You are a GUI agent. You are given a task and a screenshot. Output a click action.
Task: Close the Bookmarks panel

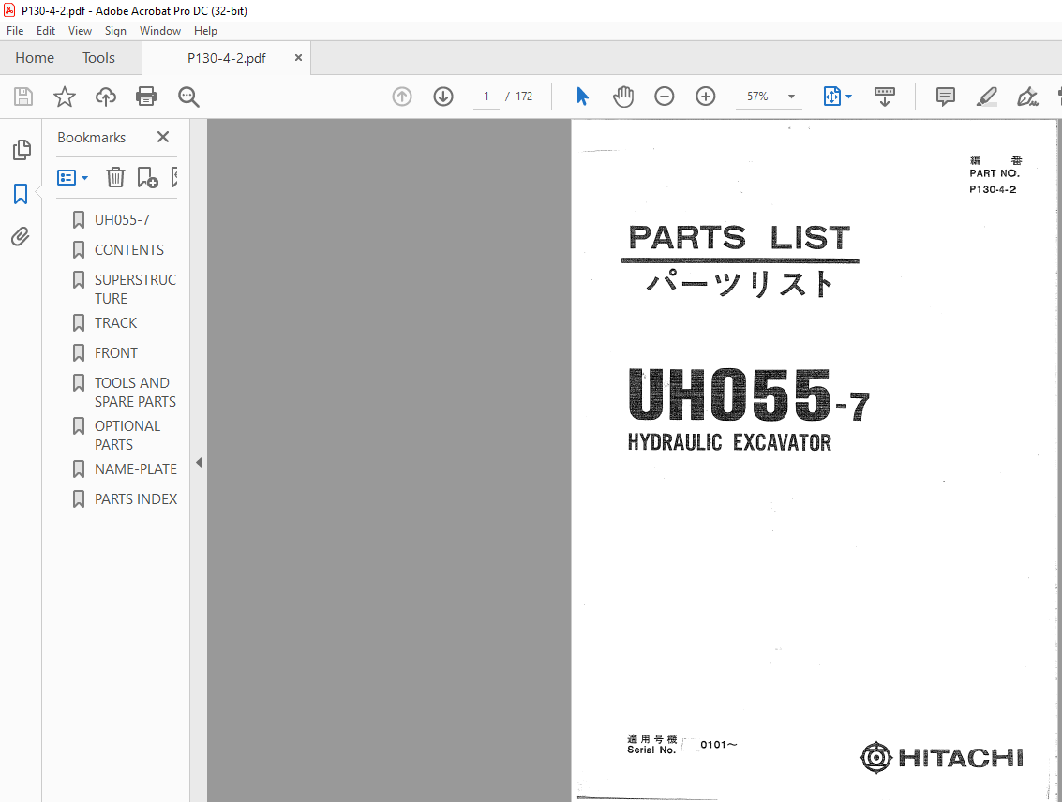(x=163, y=138)
